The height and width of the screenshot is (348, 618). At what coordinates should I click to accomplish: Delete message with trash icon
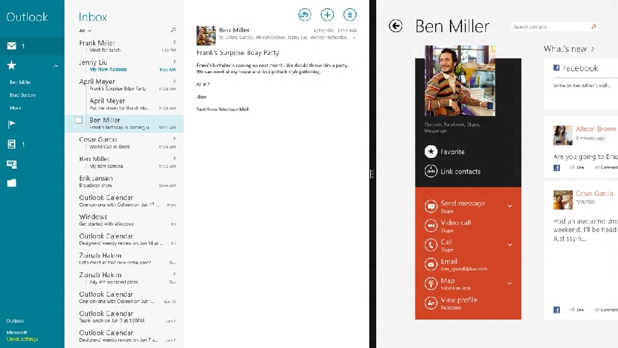point(350,15)
